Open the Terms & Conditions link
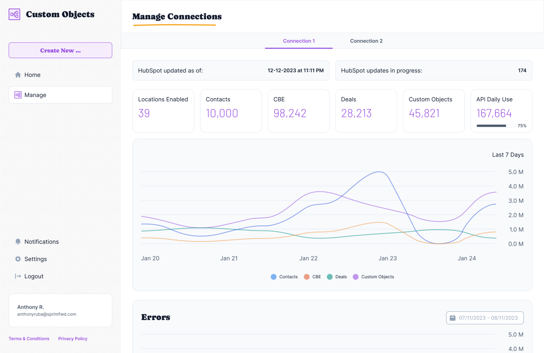The image size is (544, 353). [x=29, y=339]
